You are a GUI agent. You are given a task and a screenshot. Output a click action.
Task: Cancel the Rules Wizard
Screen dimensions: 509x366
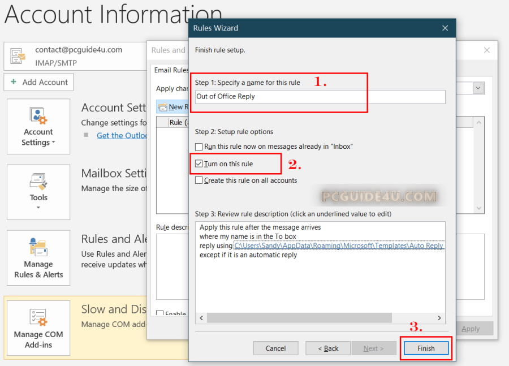275,348
